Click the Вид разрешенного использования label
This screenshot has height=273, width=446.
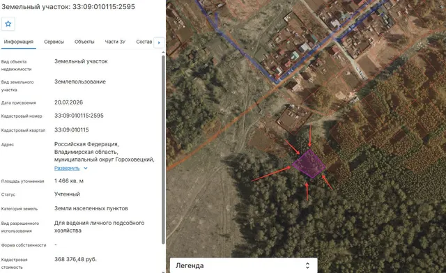pyautogui.click(x=20, y=227)
